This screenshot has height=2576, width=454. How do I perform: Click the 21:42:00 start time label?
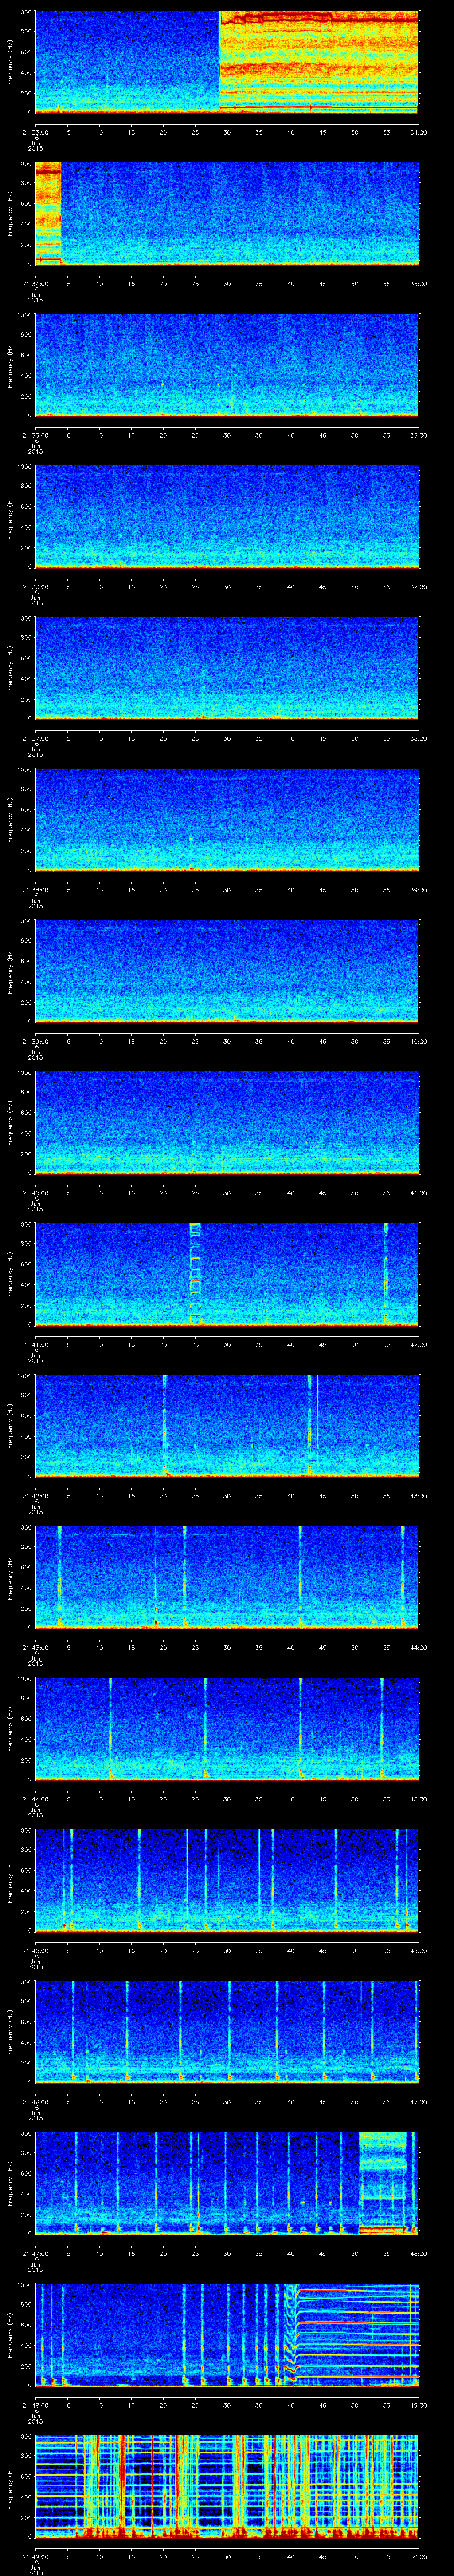(35, 1496)
